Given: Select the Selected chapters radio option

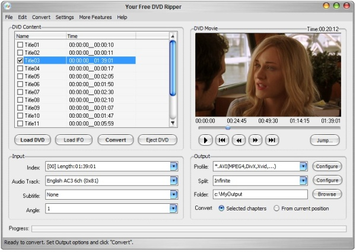Looking at the screenshot, I should click(221, 209).
